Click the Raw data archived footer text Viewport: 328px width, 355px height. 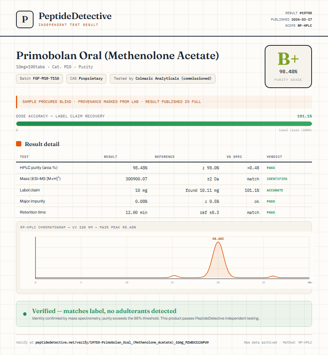(x=278, y=342)
